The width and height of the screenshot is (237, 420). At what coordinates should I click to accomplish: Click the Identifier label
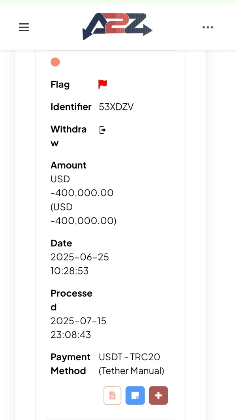click(x=71, y=107)
